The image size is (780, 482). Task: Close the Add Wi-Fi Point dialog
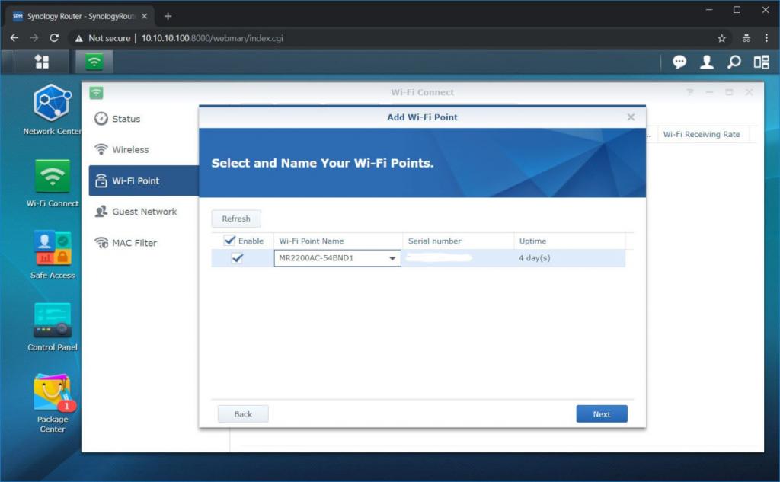[x=631, y=117]
